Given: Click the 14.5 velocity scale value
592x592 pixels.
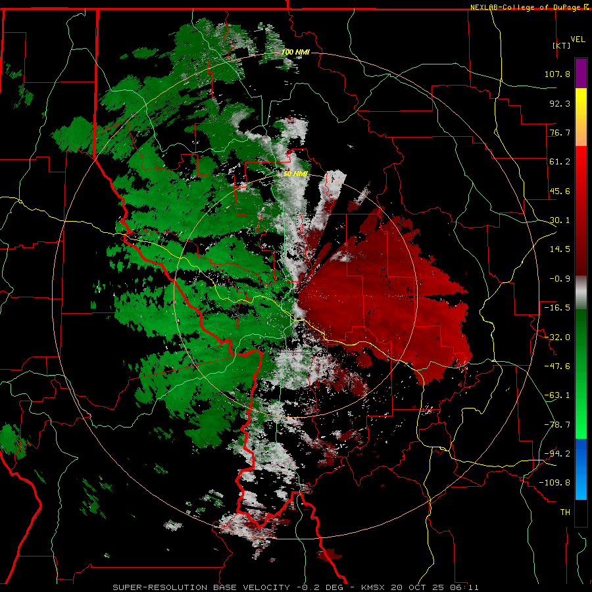Looking at the screenshot, I should pyautogui.click(x=560, y=249).
